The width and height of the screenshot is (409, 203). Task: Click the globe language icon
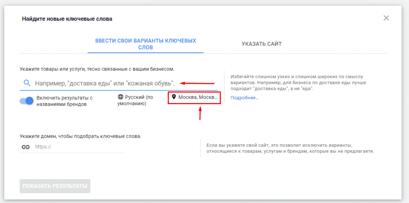point(120,97)
